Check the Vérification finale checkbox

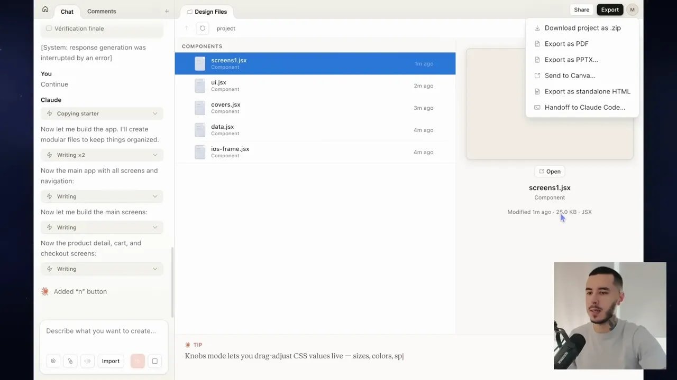pos(49,28)
